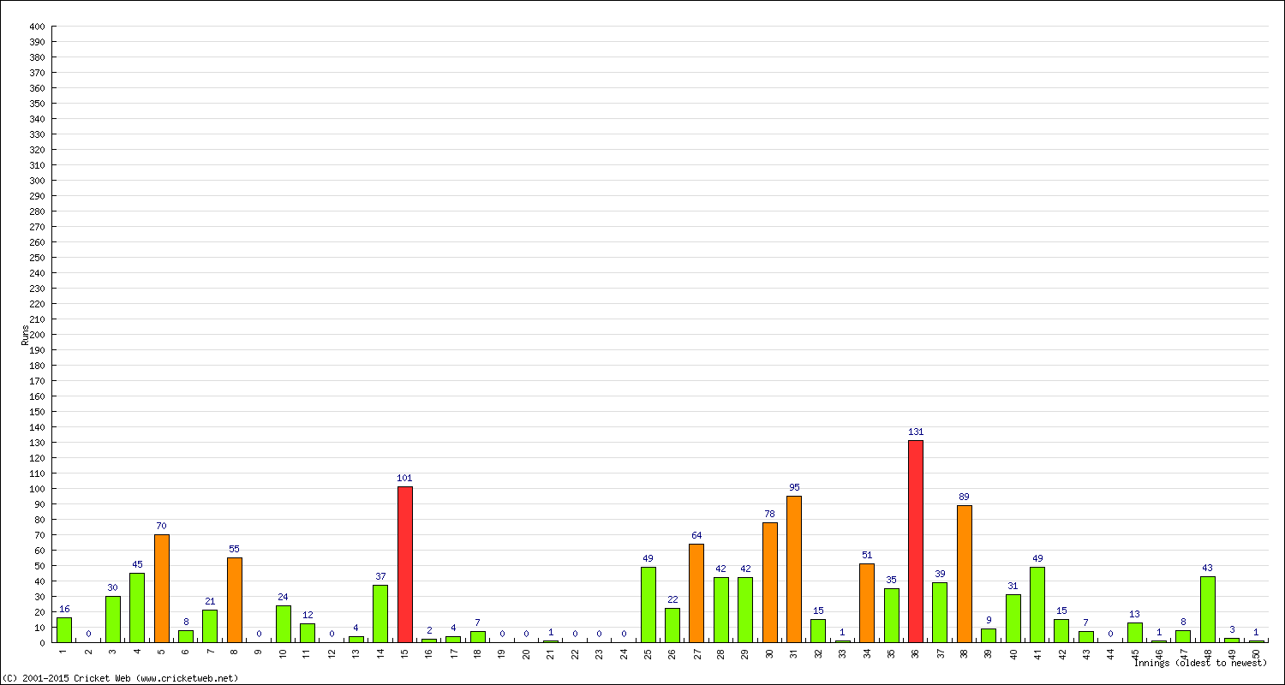Screen dimensions: 1285x685
Task: Click the green bar for innings 28
Action: 721,610
